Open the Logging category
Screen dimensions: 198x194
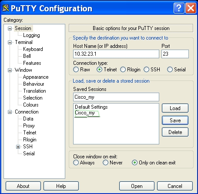point(31,35)
